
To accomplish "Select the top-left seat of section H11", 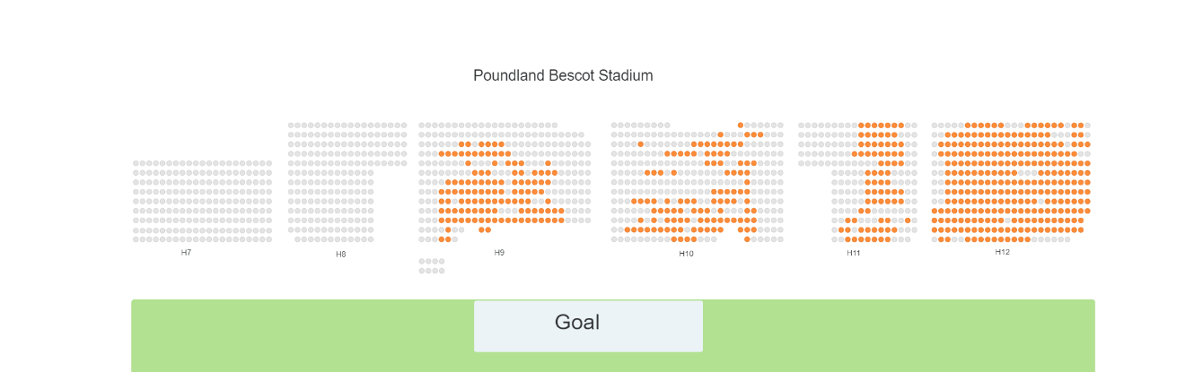I will click(801, 125).
